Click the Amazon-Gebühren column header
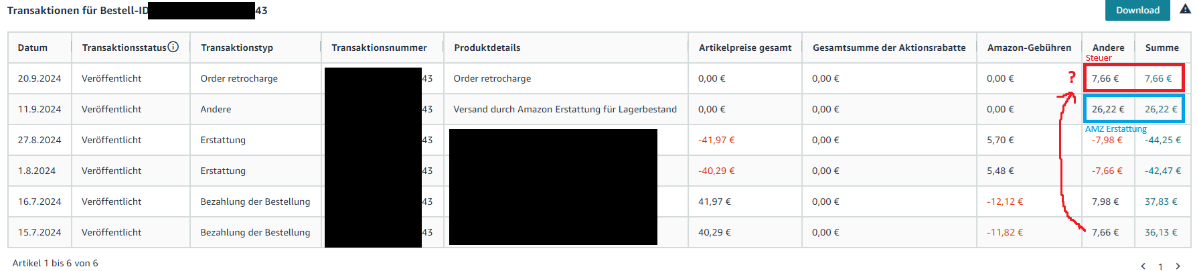 pos(1029,48)
